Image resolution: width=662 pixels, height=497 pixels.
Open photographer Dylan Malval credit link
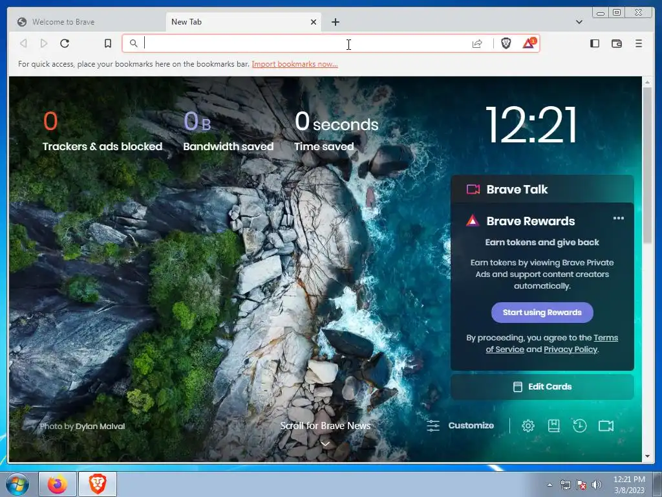click(x=100, y=426)
